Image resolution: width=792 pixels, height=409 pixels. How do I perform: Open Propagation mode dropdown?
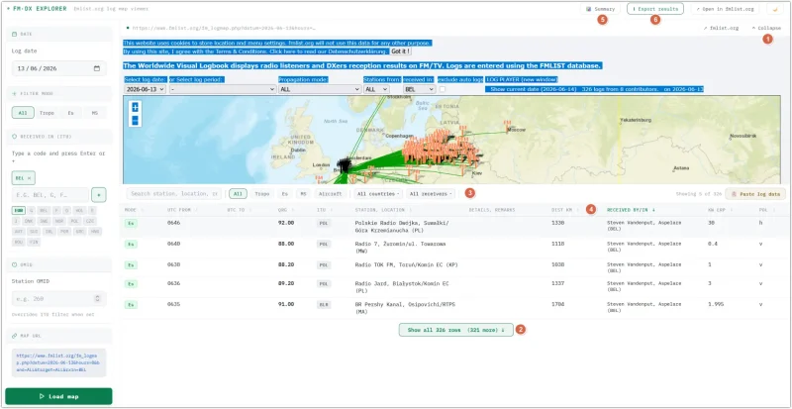click(320, 89)
